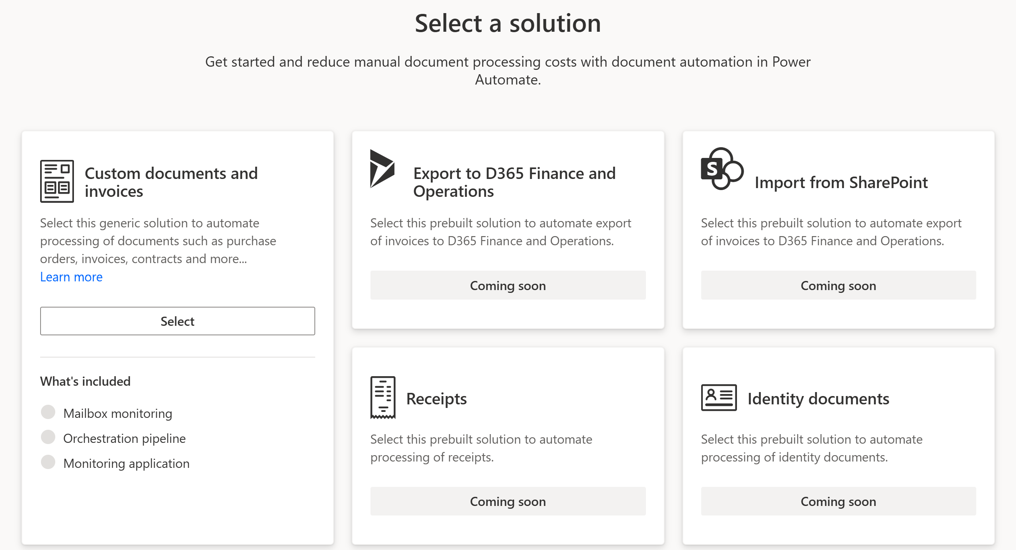This screenshot has width=1016, height=550.
Task: Click Coming soon under Export to D365
Action: 508,285
